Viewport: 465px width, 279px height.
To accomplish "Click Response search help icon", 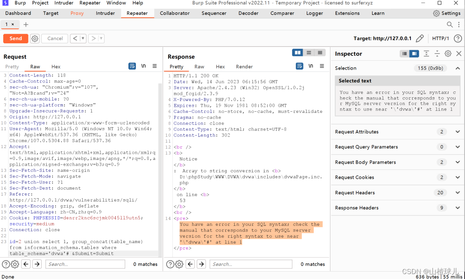I will pos(170,264).
